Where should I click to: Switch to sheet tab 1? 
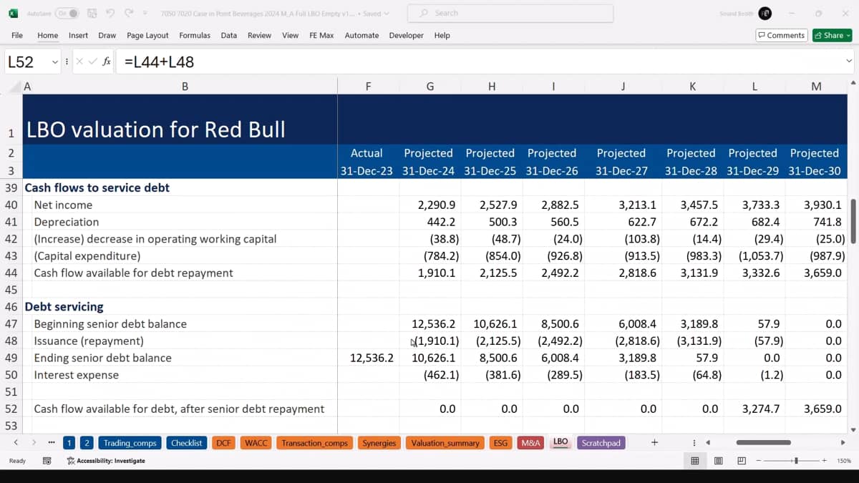(x=69, y=443)
